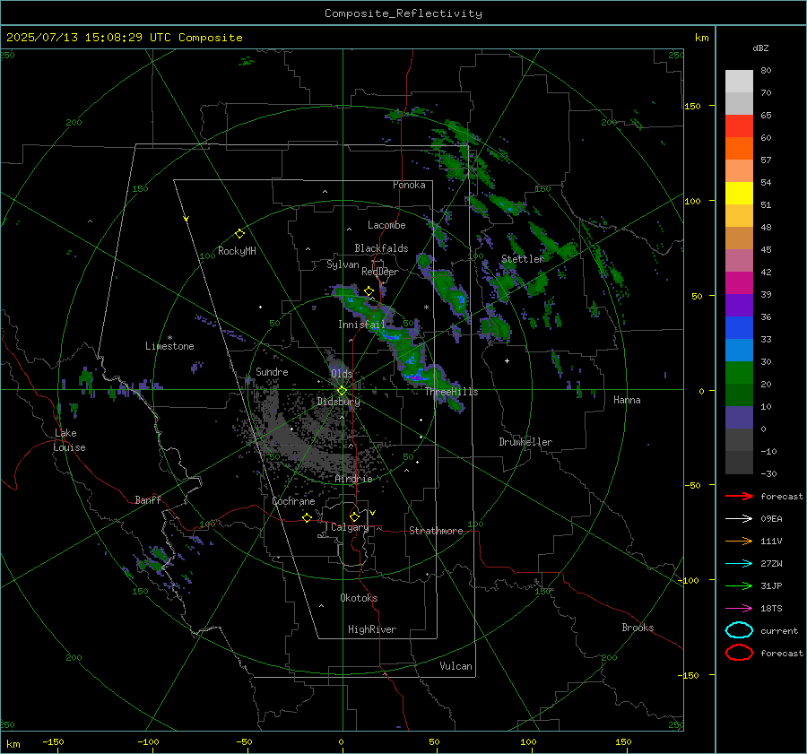Click the ThreeHills town label
The width and height of the screenshot is (807, 754).
click(451, 392)
